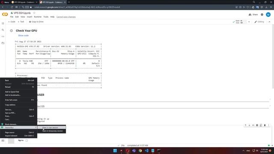The height and width of the screenshot is (154, 274).
Task: Open code snippets sidebar icon
Action: pyautogui.click(x=3, y=36)
